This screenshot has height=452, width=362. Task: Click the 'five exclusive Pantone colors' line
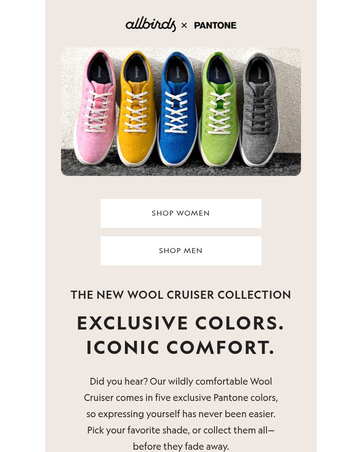pyautogui.click(x=181, y=398)
